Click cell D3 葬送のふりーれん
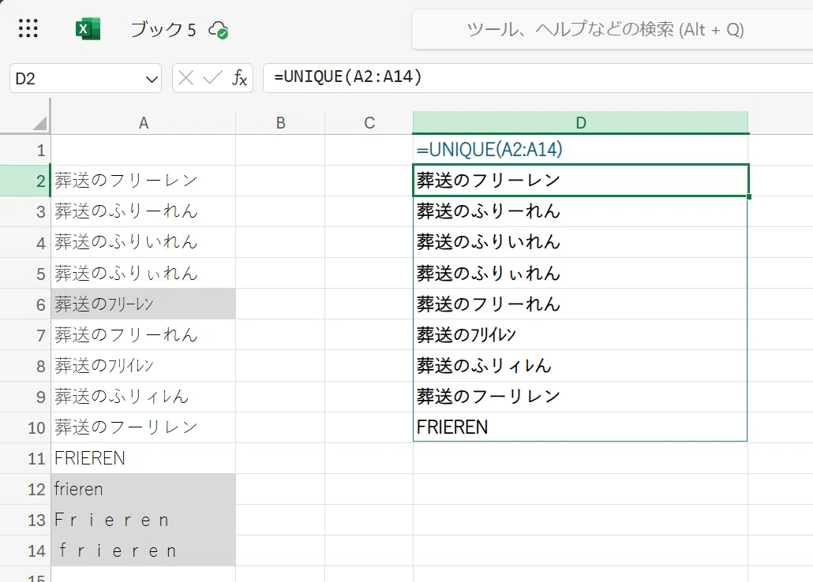Viewport: 813px width, 582px height. (x=581, y=211)
